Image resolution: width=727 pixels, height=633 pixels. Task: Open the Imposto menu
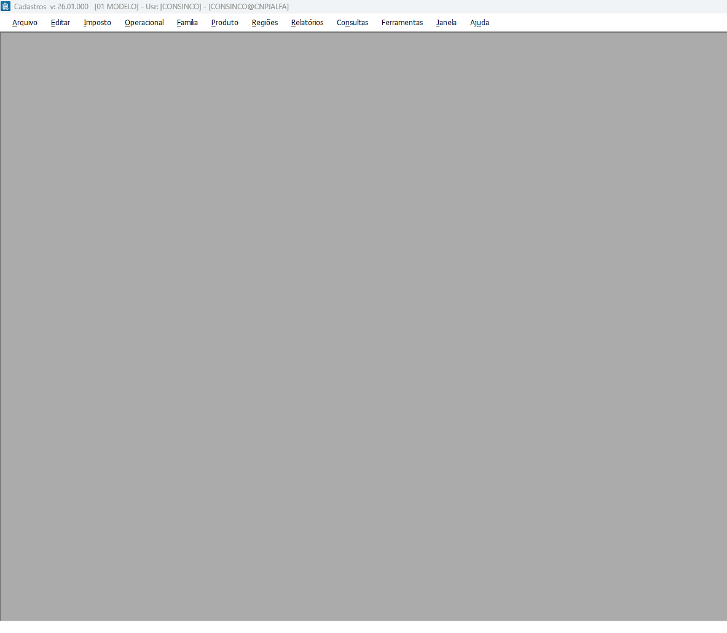(97, 23)
